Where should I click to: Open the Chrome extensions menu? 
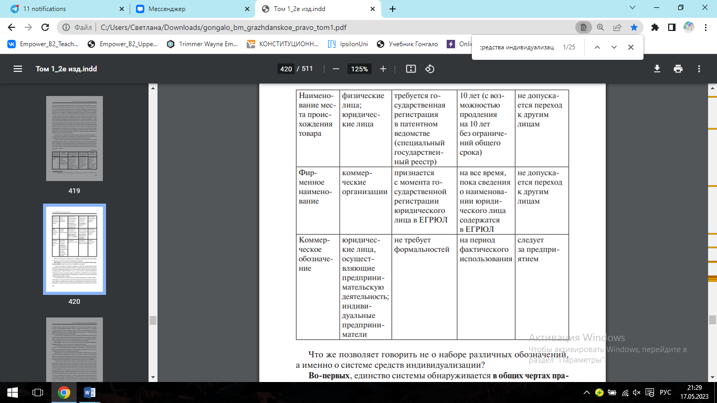click(x=655, y=28)
